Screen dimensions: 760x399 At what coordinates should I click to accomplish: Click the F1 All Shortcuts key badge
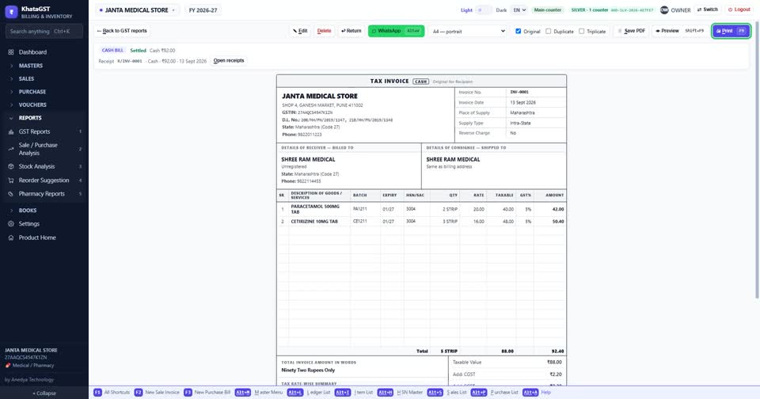(97, 392)
